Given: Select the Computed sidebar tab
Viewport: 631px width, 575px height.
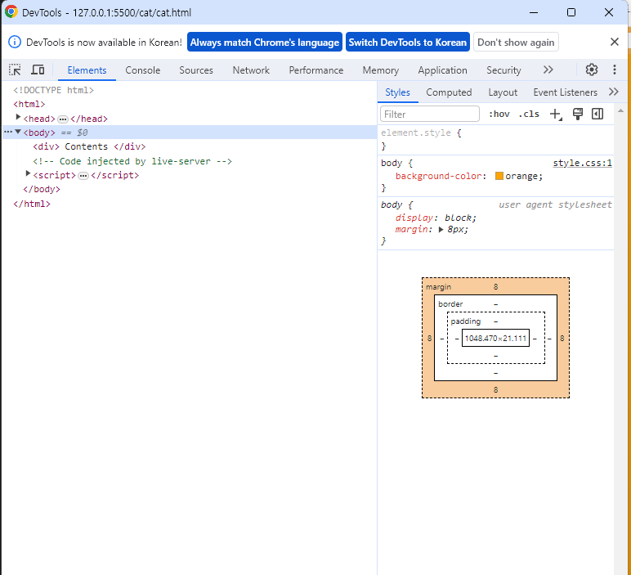Looking at the screenshot, I should [449, 92].
